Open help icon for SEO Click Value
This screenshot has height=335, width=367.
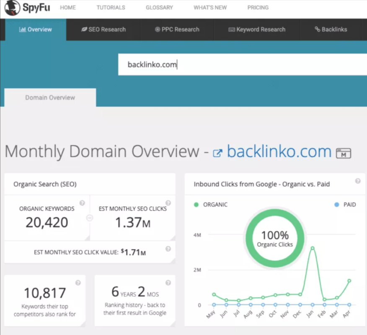click(x=168, y=249)
